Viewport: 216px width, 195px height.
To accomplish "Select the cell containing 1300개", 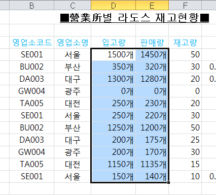I will (113, 79).
